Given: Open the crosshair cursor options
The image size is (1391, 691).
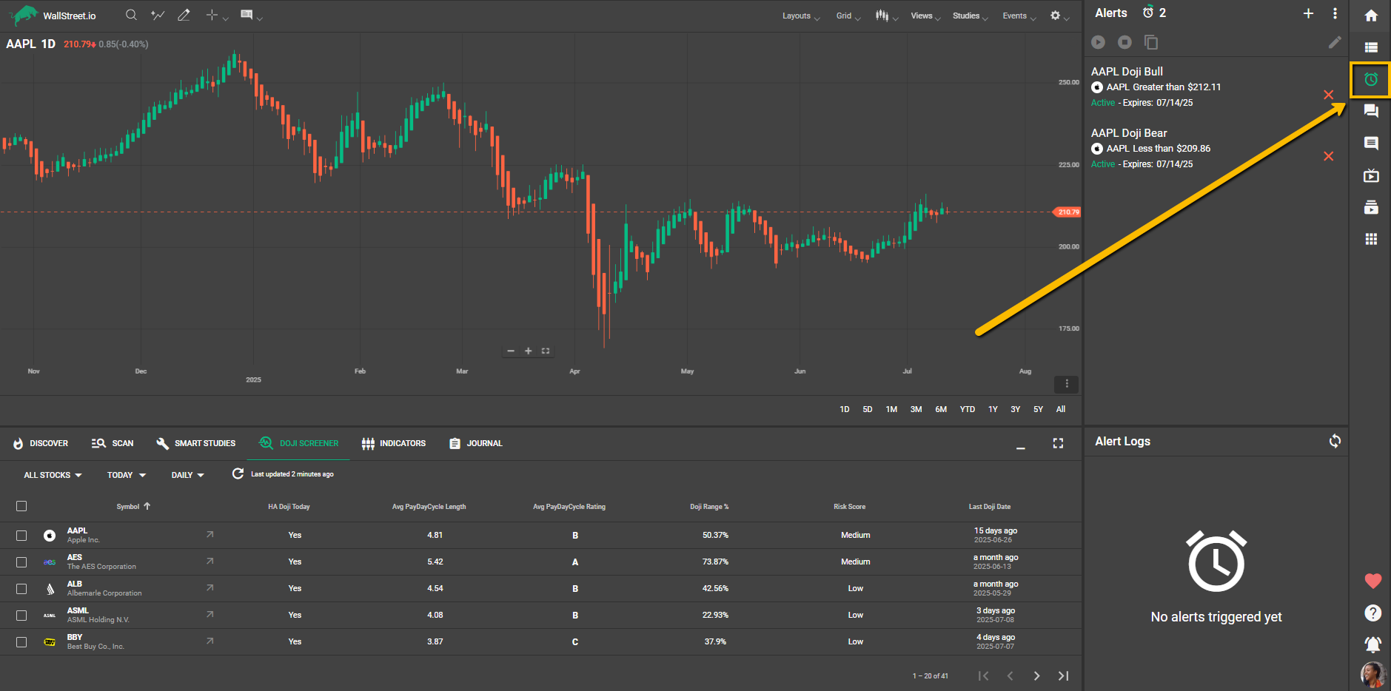Looking at the screenshot, I should click(217, 15).
